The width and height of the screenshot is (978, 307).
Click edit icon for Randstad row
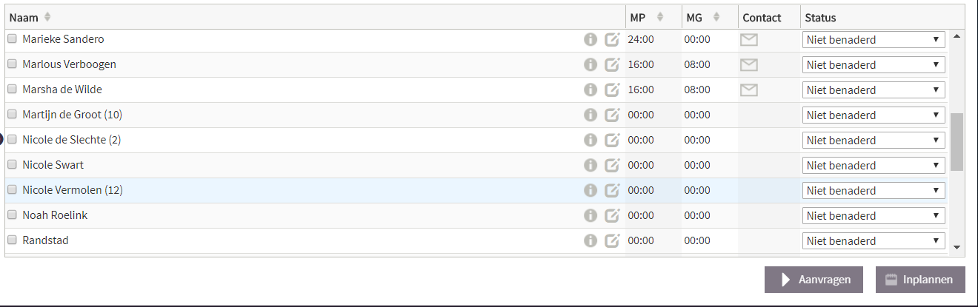[x=612, y=241]
